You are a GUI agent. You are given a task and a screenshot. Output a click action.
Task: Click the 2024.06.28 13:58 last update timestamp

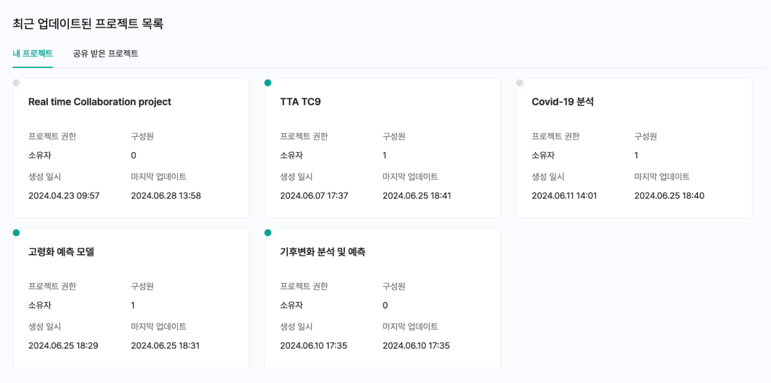click(x=166, y=195)
